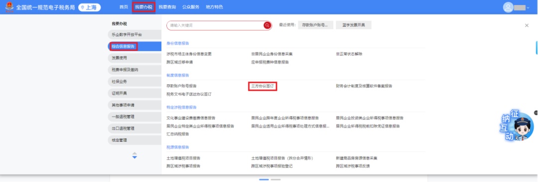Click the national tax emblem logo
Viewport: 538px width, 182px height.
click(9, 7)
